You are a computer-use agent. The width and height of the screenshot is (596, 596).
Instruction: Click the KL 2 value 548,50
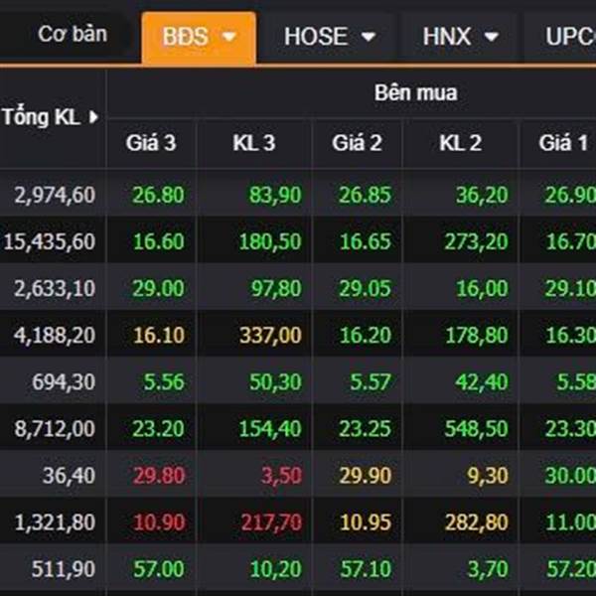(x=476, y=429)
